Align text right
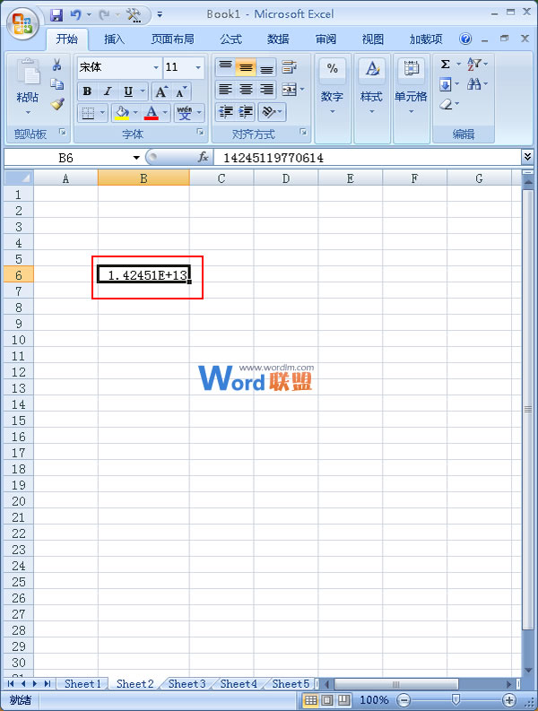Viewport: 538px width, 711px height. tap(266, 90)
